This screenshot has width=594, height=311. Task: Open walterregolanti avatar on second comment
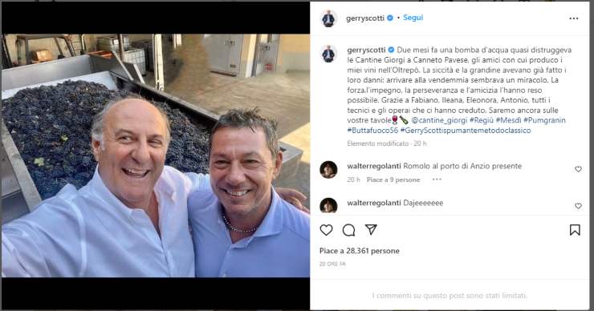(328, 205)
